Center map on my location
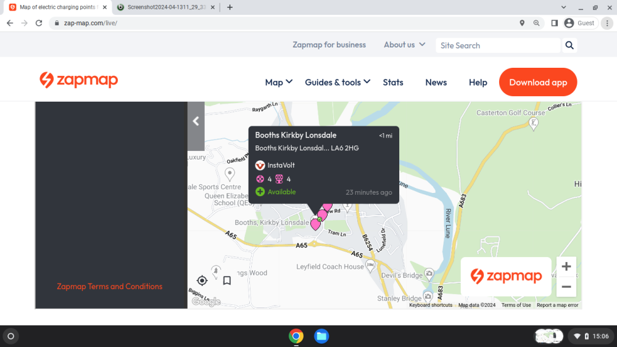Image resolution: width=617 pixels, height=347 pixels. (202, 280)
